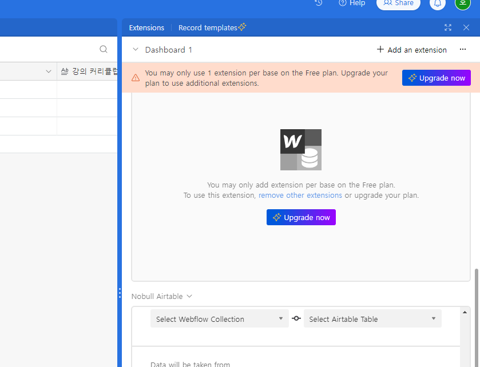Open Select Airtable Table dropdown
Image resolution: width=480 pixels, height=367 pixels.
[372, 318]
